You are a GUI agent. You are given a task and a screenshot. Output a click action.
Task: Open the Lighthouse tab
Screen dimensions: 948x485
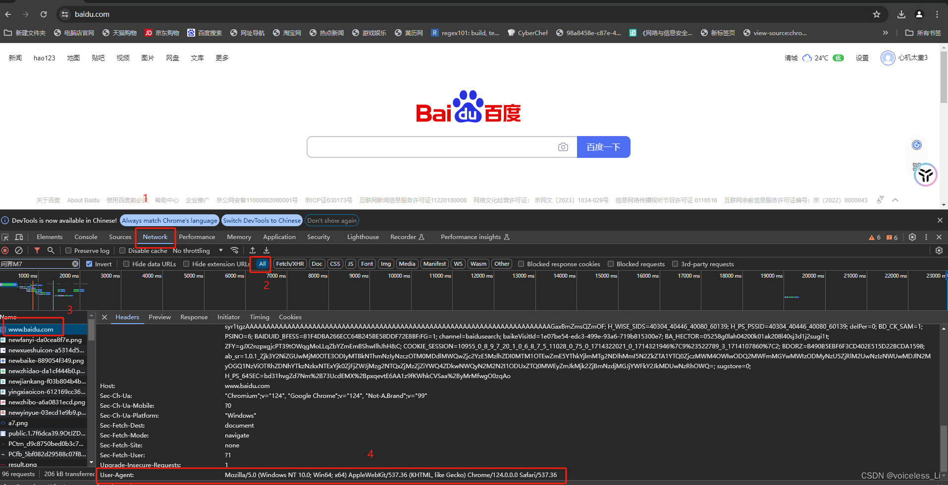click(x=363, y=237)
